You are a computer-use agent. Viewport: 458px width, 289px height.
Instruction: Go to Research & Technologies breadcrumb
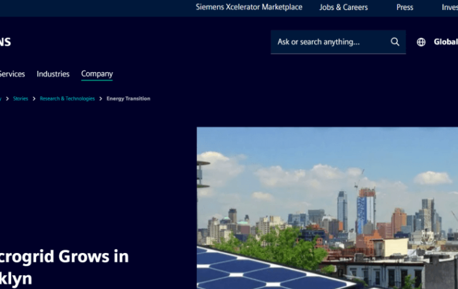pos(67,99)
